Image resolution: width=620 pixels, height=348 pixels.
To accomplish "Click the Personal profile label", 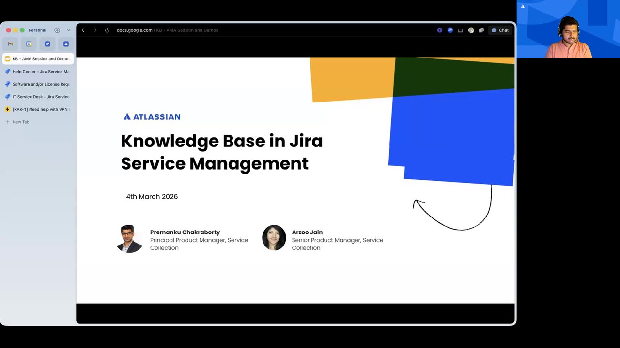I will tap(37, 30).
